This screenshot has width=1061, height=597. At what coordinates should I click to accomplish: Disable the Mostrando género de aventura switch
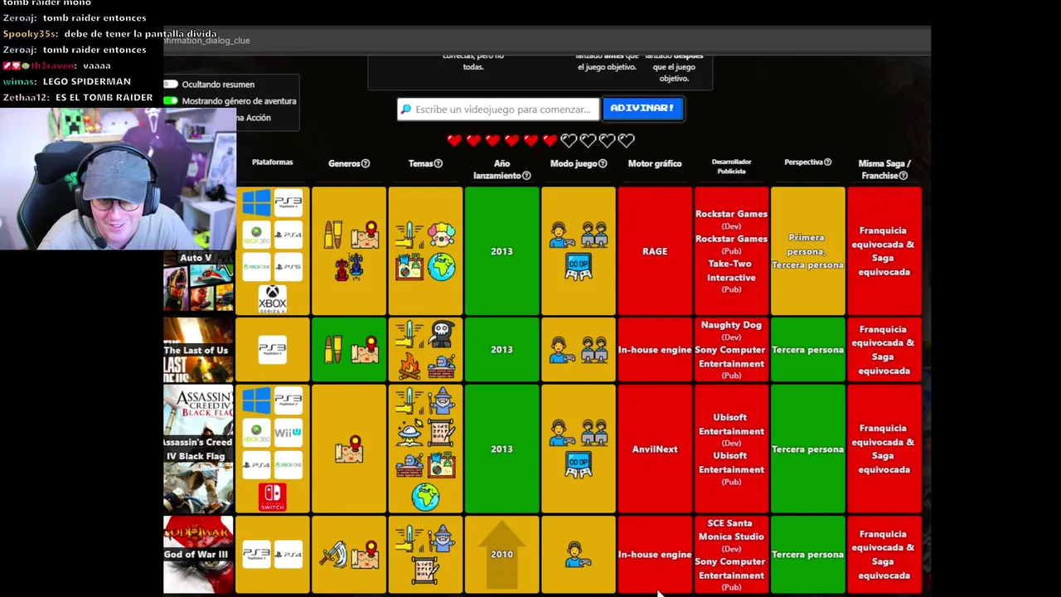pyautogui.click(x=171, y=100)
